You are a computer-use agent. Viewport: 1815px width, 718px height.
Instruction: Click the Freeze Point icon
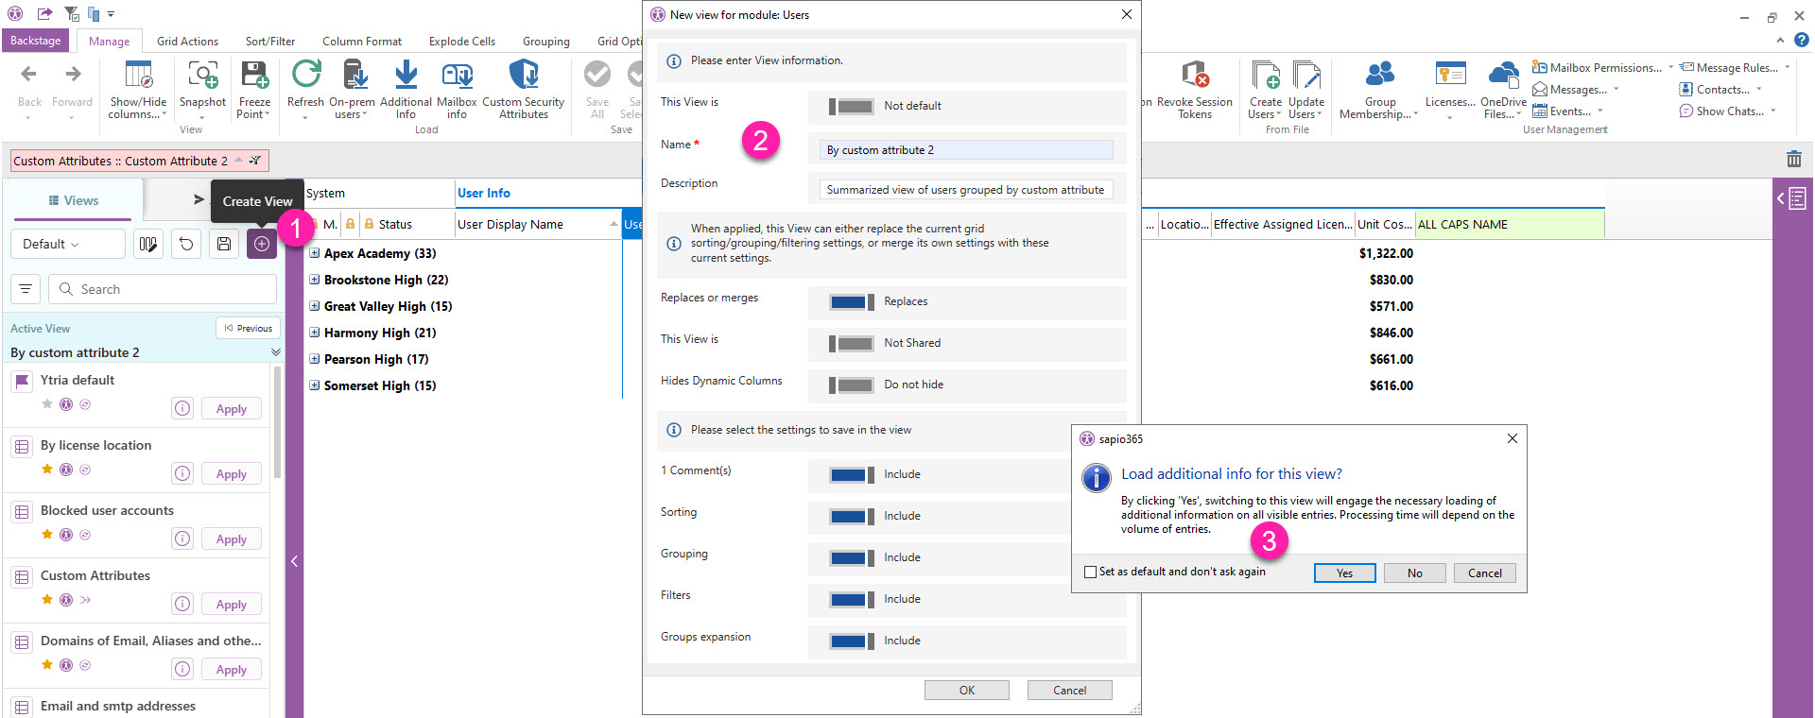254,76
